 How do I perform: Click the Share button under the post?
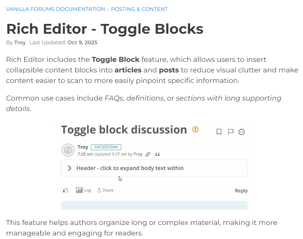coord(105,190)
